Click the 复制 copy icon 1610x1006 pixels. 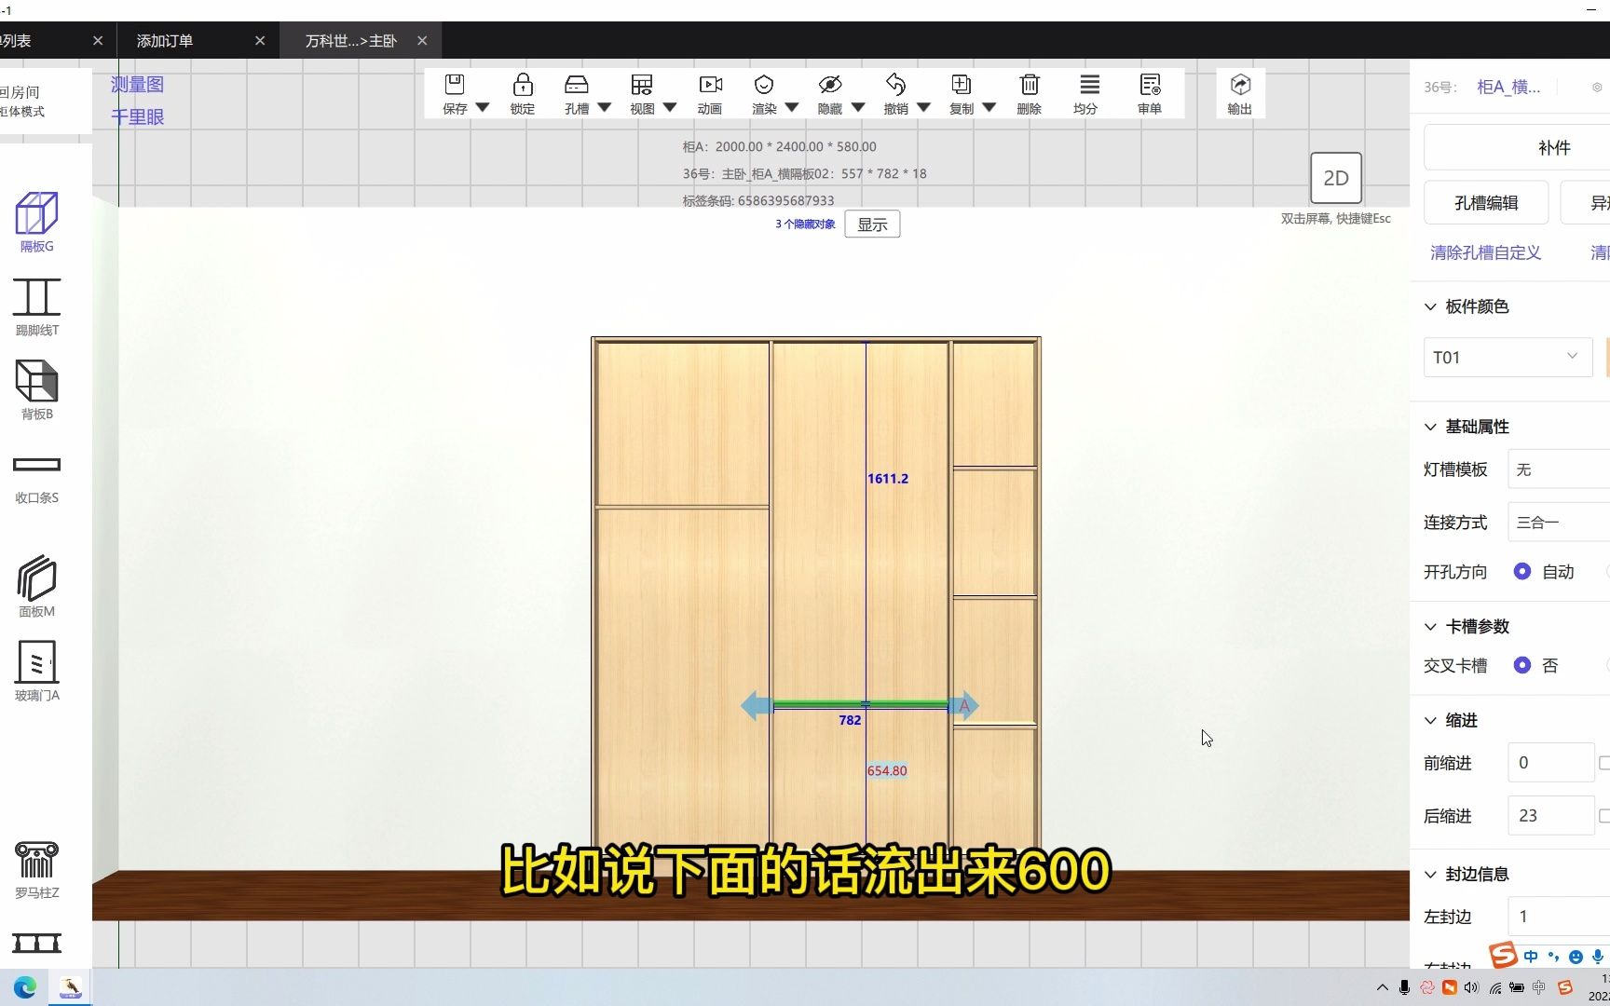[x=961, y=85]
